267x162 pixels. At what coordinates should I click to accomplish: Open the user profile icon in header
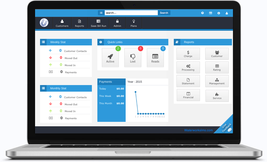click(x=227, y=13)
